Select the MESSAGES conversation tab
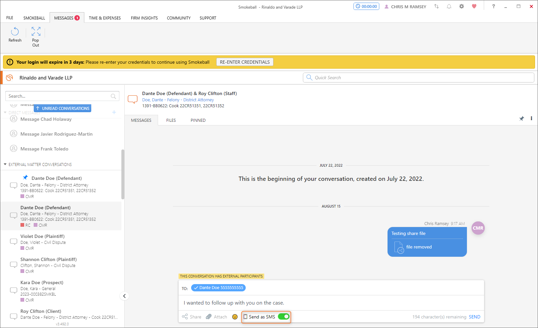The height and width of the screenshot is (328, 538). point(141,120)
